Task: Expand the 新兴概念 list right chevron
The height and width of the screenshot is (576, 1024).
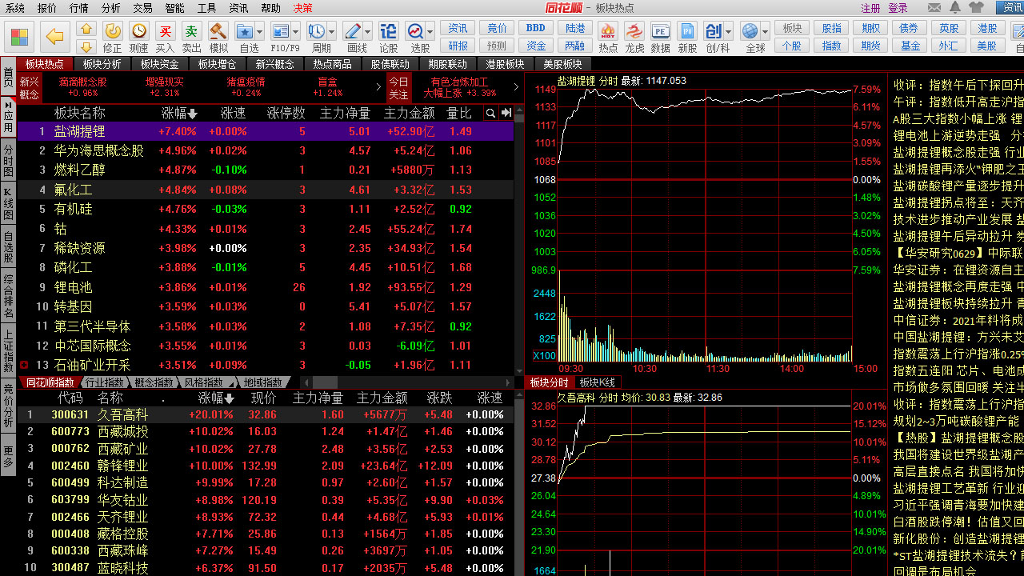Action: tap(378, 86)
